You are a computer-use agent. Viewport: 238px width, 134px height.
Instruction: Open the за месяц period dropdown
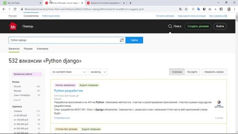click(x=98, y=72)
